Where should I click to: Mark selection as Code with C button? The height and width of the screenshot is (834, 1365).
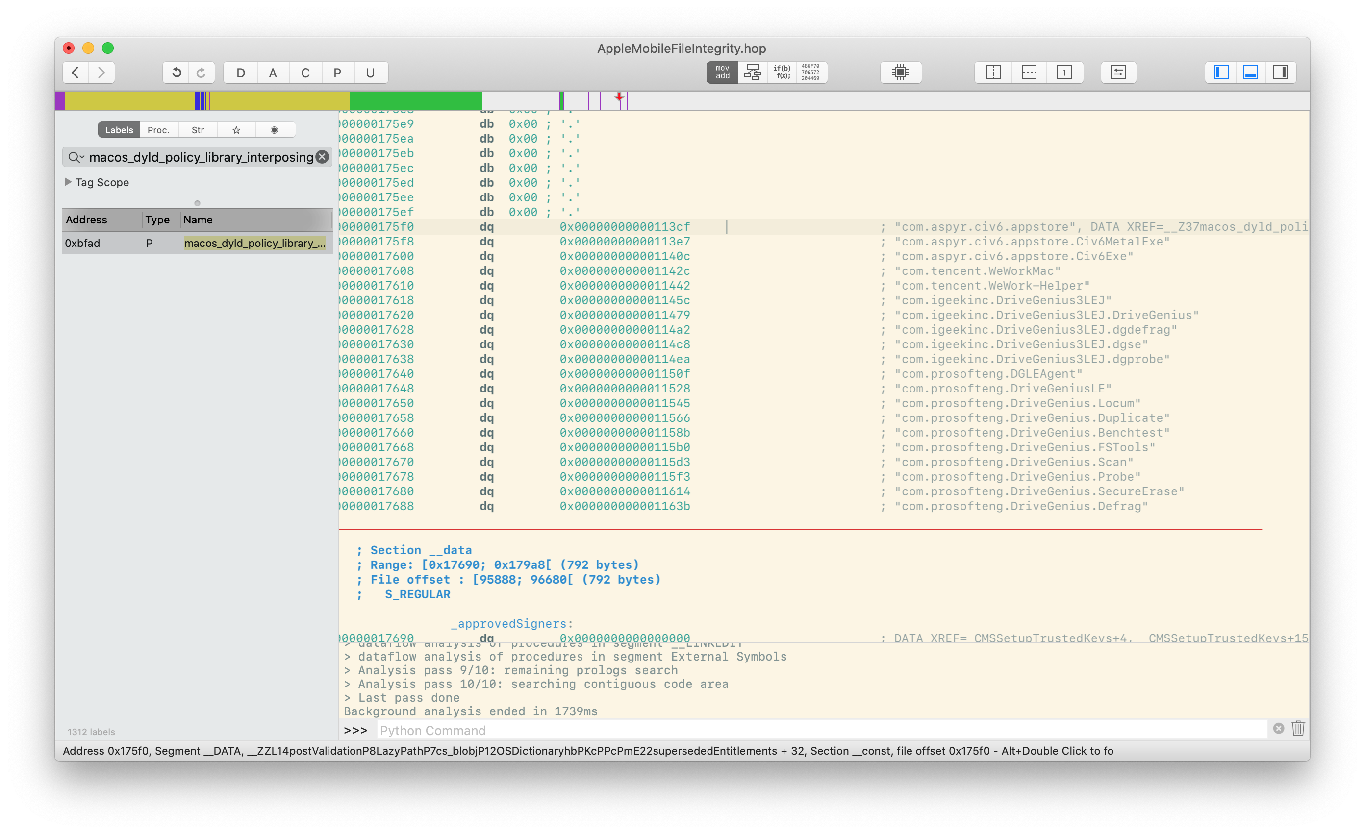click(305, 73)
